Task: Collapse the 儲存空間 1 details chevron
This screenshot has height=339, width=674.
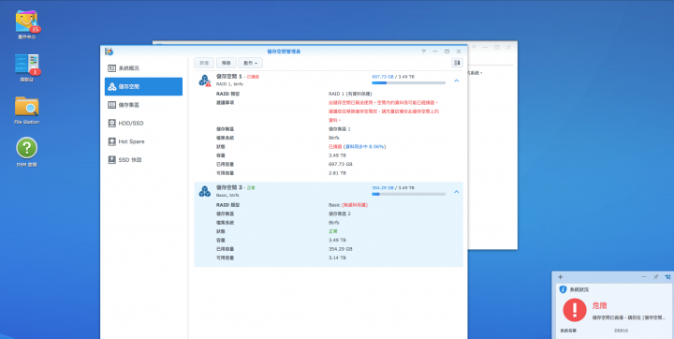Action: pos(457,81)
